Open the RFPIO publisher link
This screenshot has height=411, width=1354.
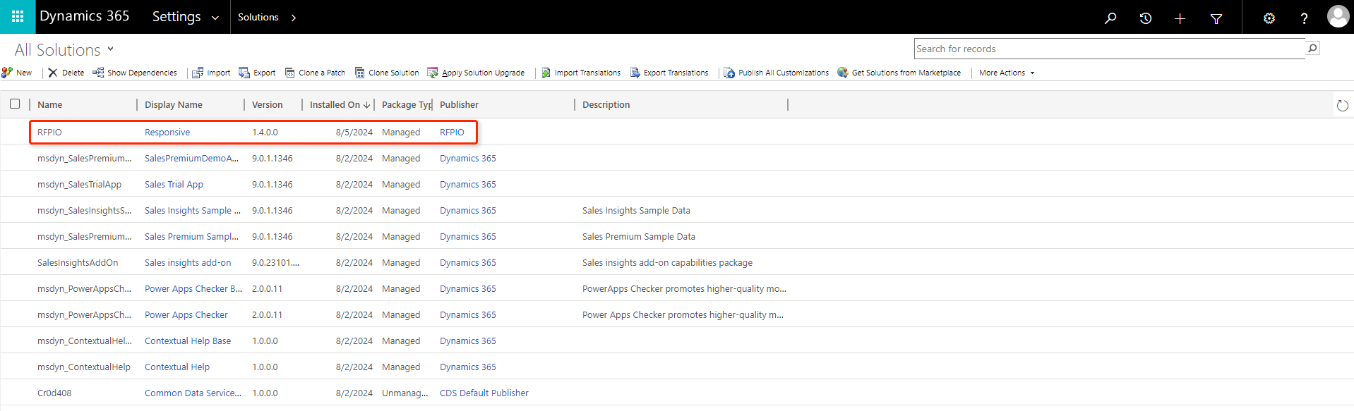click(452, 132)
